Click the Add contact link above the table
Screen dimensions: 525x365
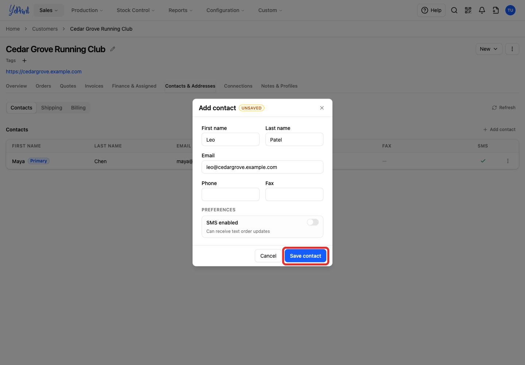499,130
